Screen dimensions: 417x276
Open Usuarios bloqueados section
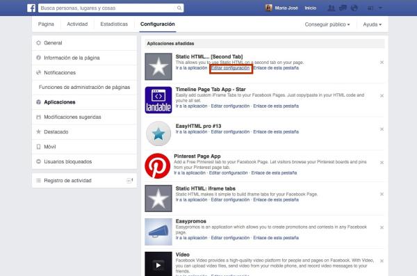[84, 161]
